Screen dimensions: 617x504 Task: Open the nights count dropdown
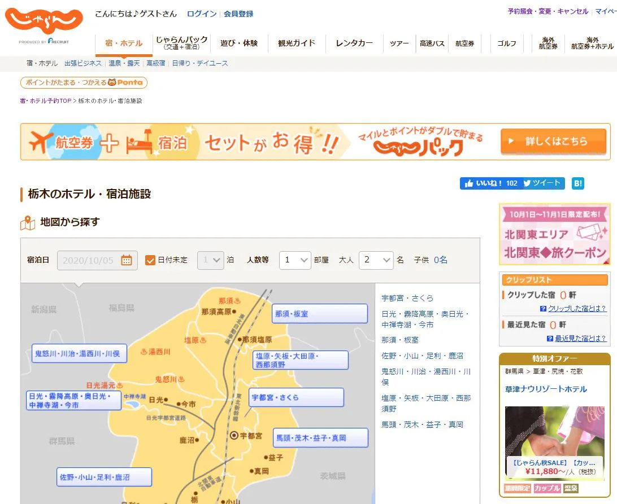pyautogui.click(x=211, y=260)
